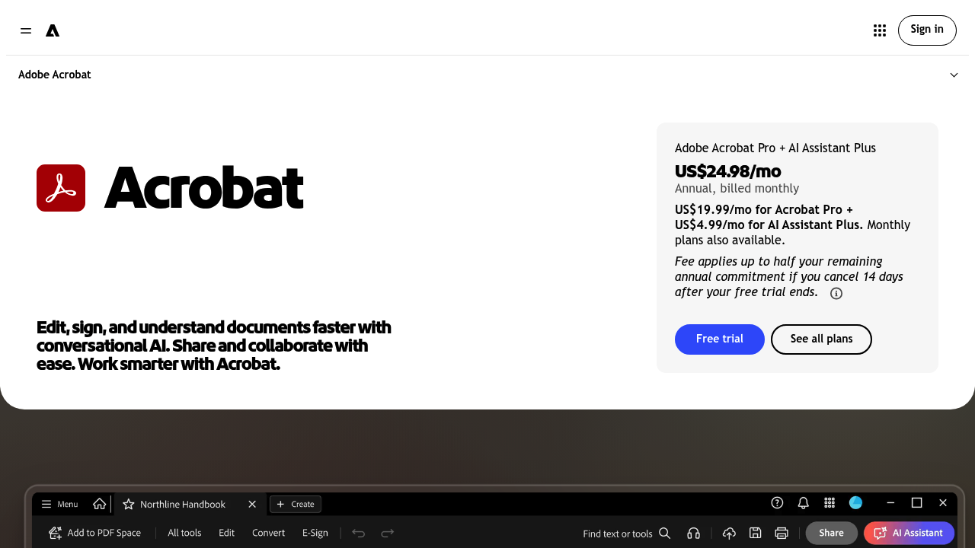Click the Adobe logo in the header
This screenshot has width=975, height=548.
point(53,30)
